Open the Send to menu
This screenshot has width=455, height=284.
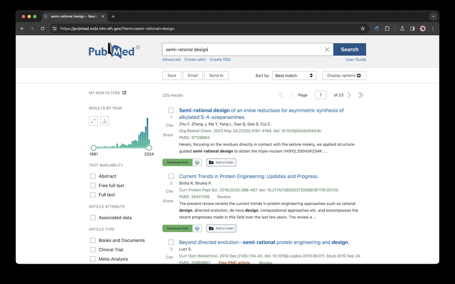216,76
